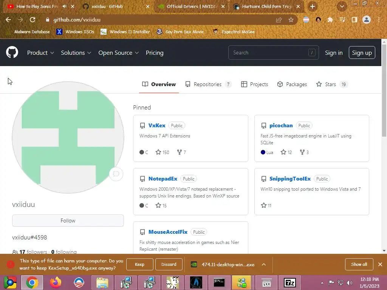This screenshot has height=290, width=387.
Task: Click the address bar URL
Action: 77,20
